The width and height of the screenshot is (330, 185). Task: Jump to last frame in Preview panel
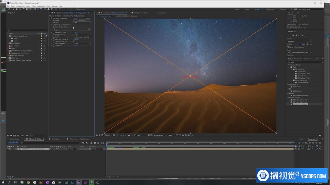(x=305, y=35)
